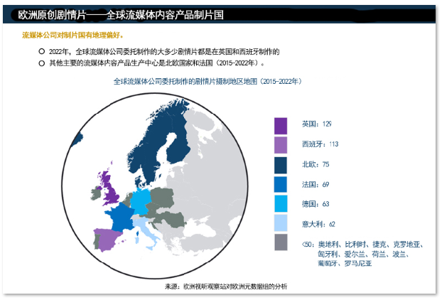
Task: Click the United Kingdom on the map
Action: (112, 190)
